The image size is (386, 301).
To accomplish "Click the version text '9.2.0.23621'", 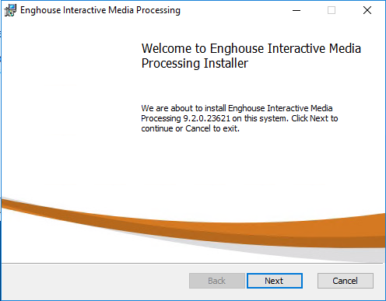I will tap(207, 118).
